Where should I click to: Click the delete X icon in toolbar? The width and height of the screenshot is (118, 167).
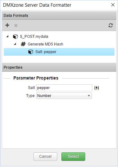point(16,25)
